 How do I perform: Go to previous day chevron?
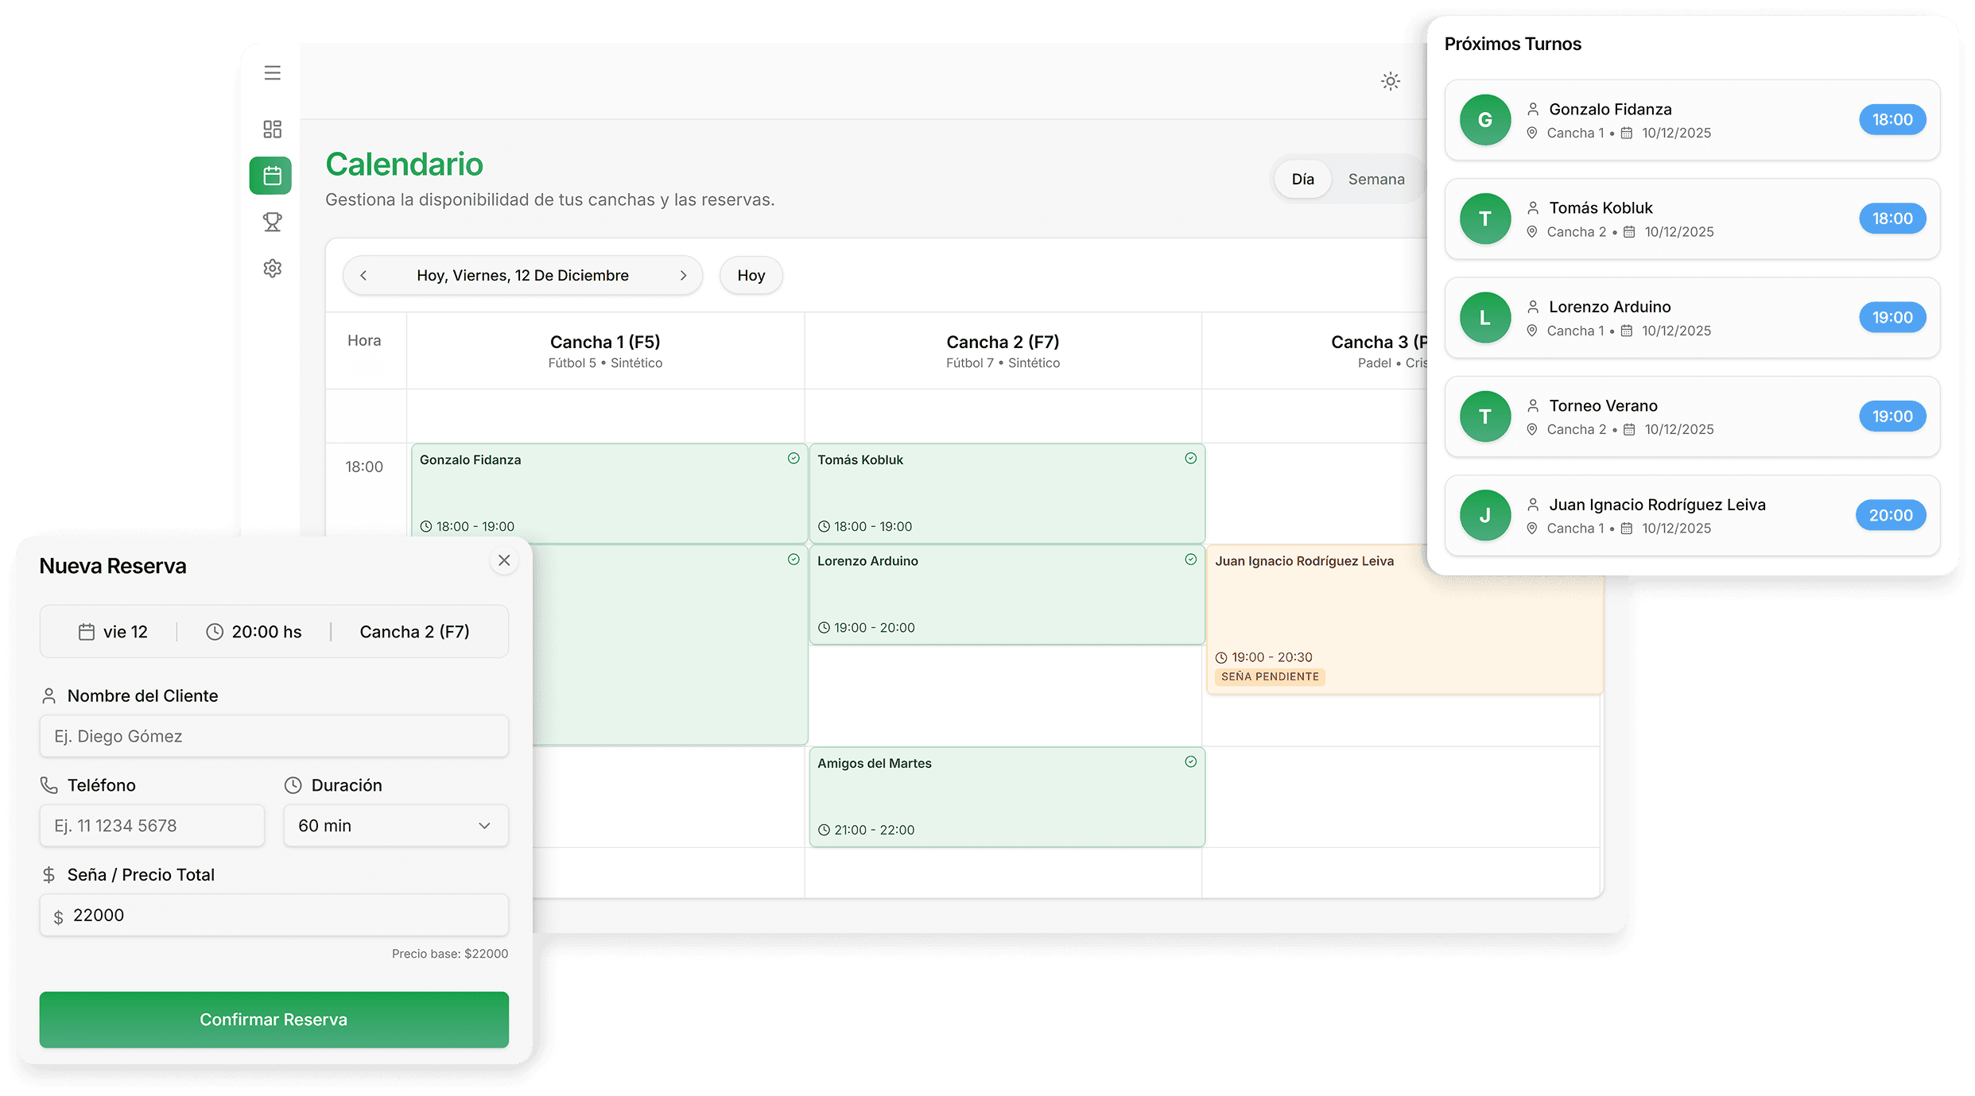363,276
